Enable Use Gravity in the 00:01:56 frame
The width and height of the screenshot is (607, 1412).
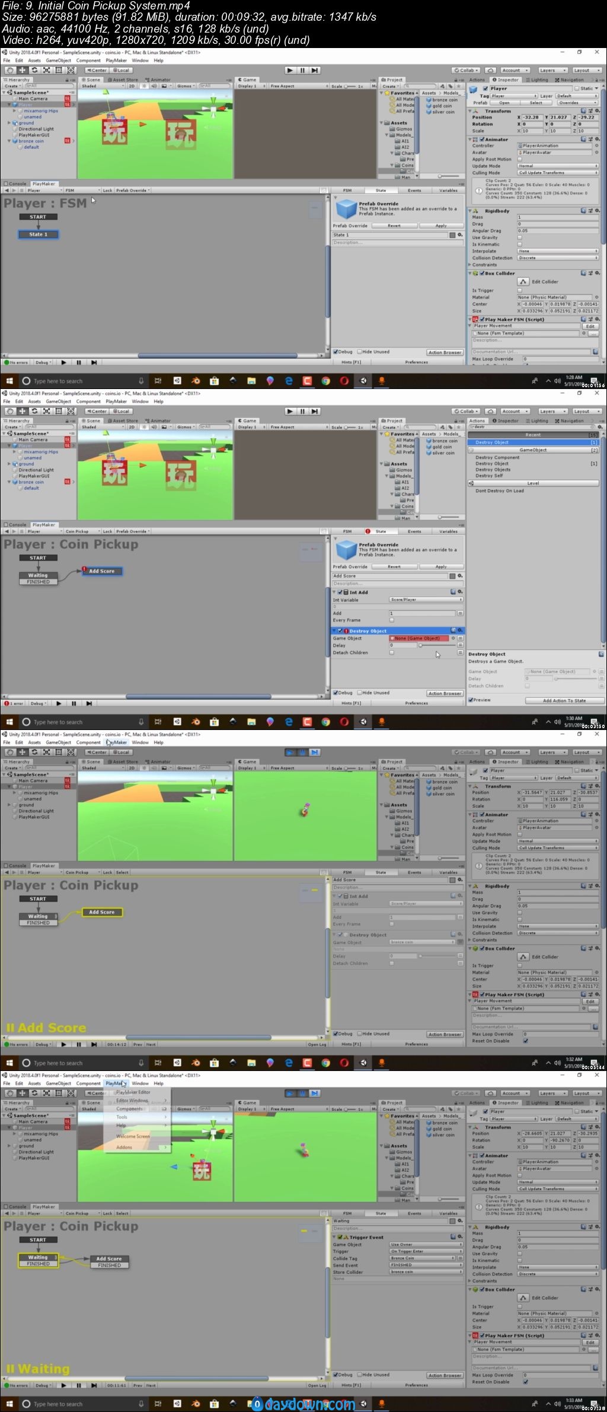[520, 237]
